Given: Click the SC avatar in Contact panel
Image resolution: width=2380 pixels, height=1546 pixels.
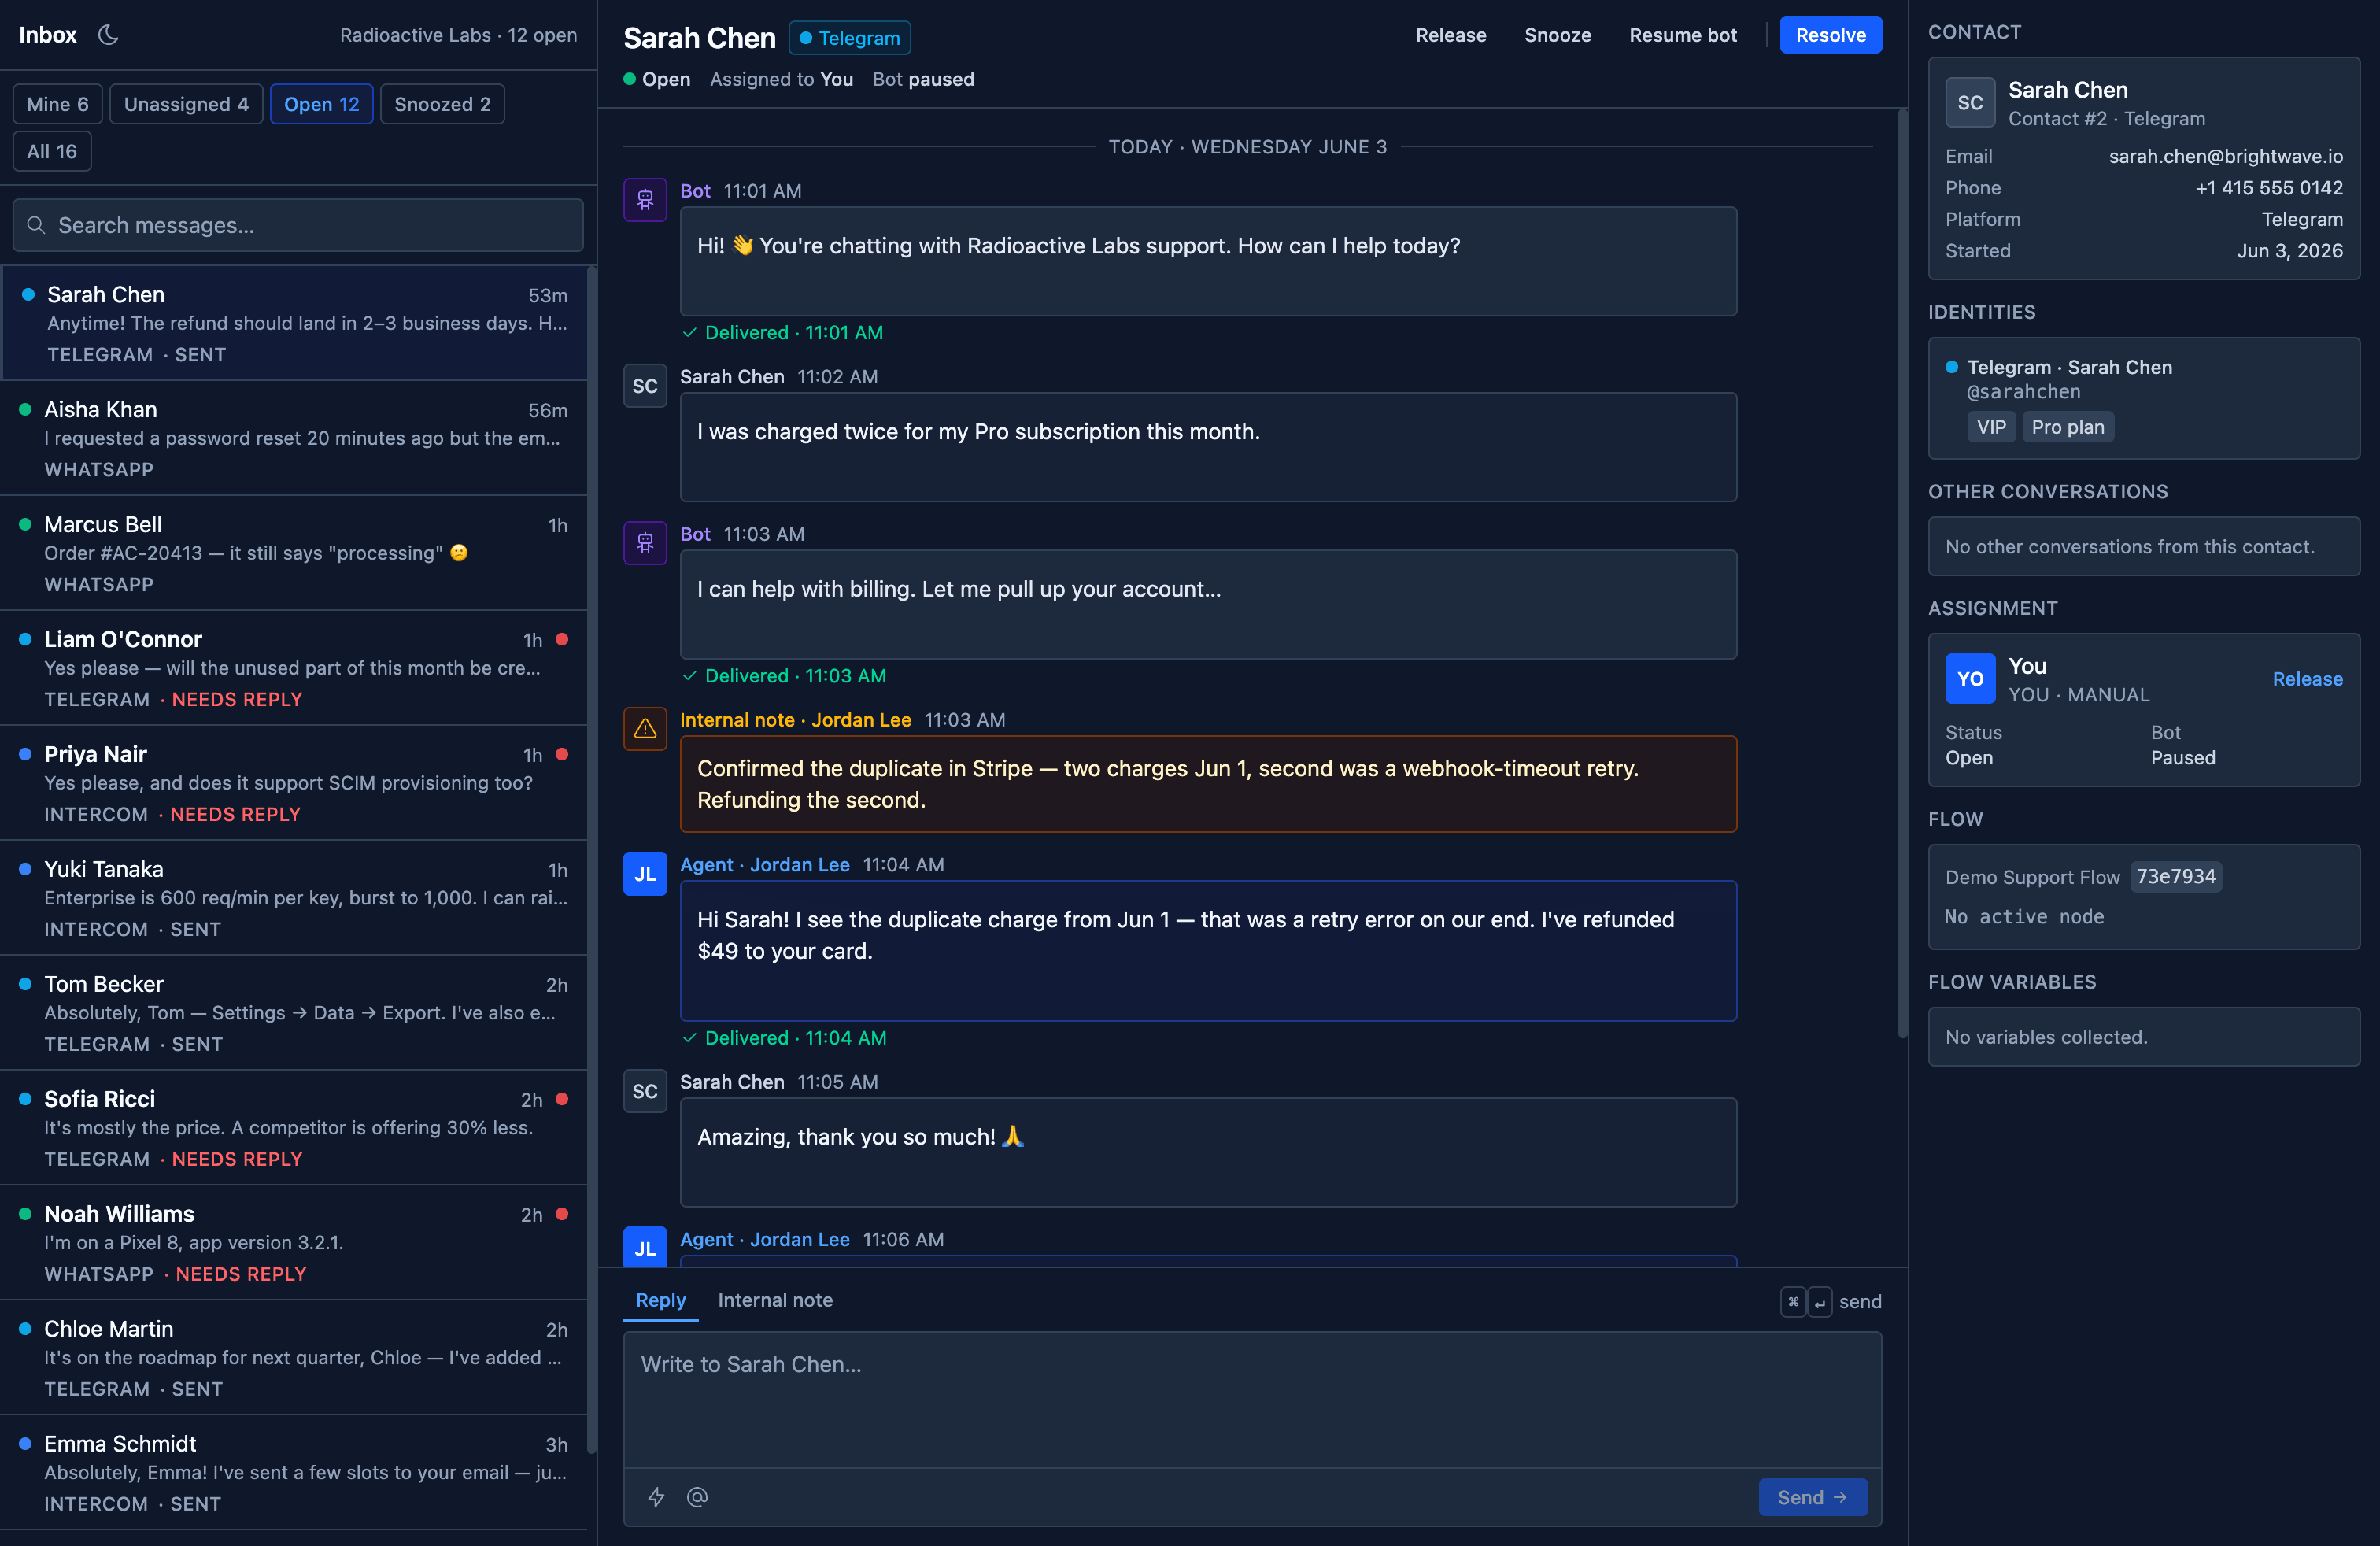Looking at the screenshot, I should [1970, 103].
